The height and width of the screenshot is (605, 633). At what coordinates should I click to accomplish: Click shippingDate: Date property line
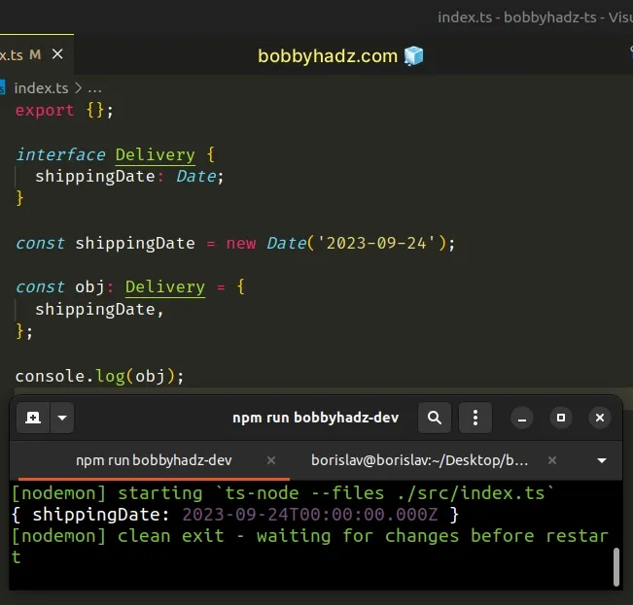click(x=129, y=177)
